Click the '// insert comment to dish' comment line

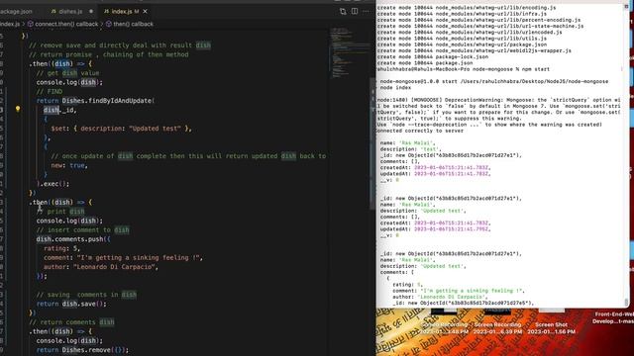click(82, 229)
